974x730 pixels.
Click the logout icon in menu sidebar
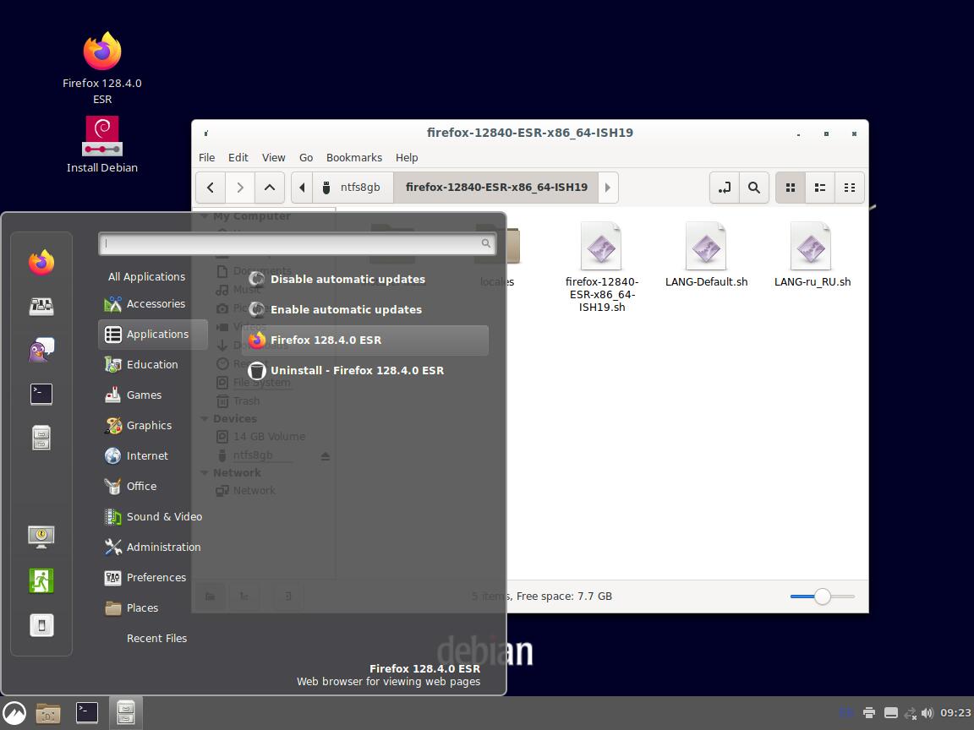(41, 580)
